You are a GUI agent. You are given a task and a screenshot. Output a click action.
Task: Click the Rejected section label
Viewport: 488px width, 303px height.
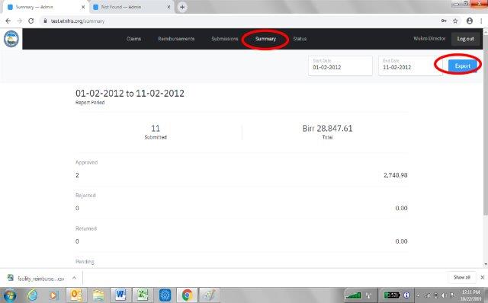click(x=85, y=195)
